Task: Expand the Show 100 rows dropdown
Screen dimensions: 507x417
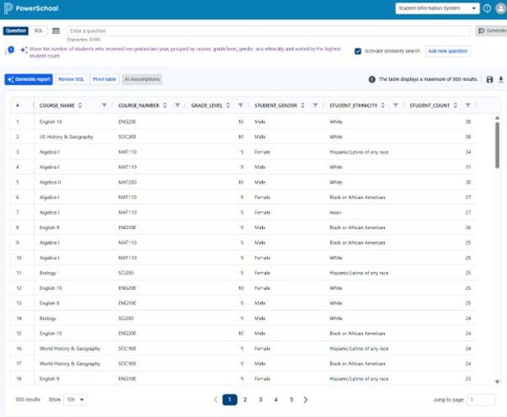Action: pos(75,400)
